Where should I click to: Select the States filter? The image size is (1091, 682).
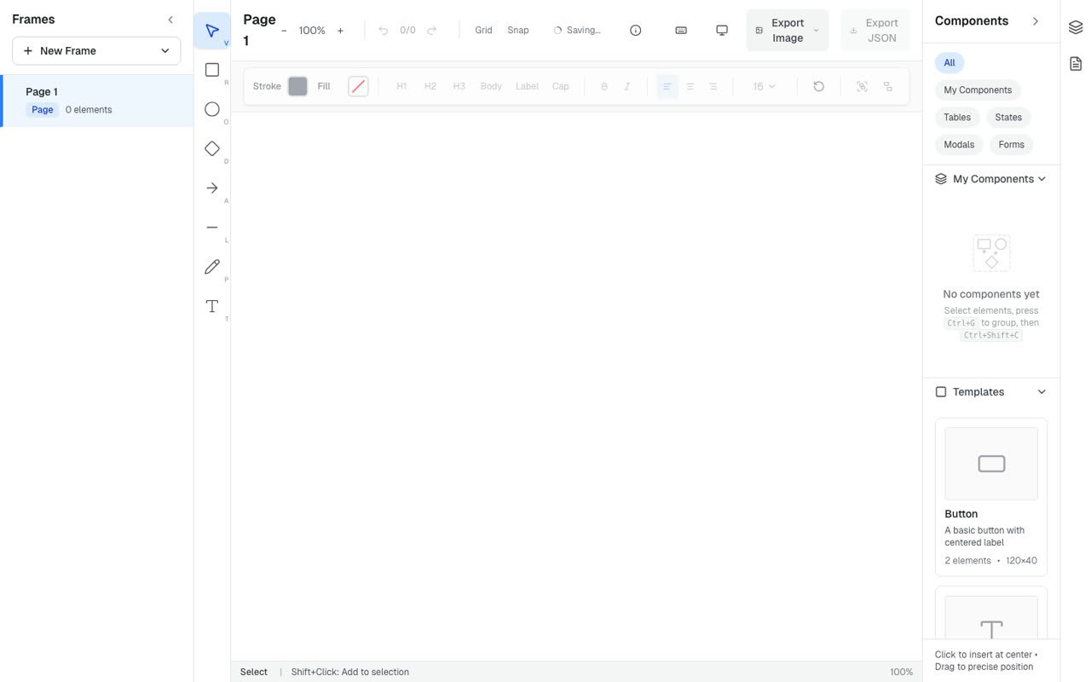coord(1008,118)
